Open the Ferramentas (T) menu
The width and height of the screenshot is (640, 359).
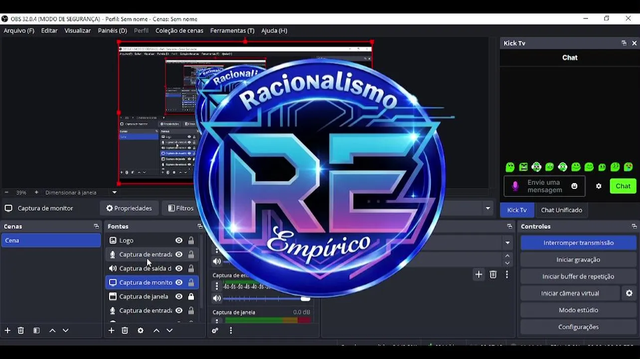click(x=232, y=30)
